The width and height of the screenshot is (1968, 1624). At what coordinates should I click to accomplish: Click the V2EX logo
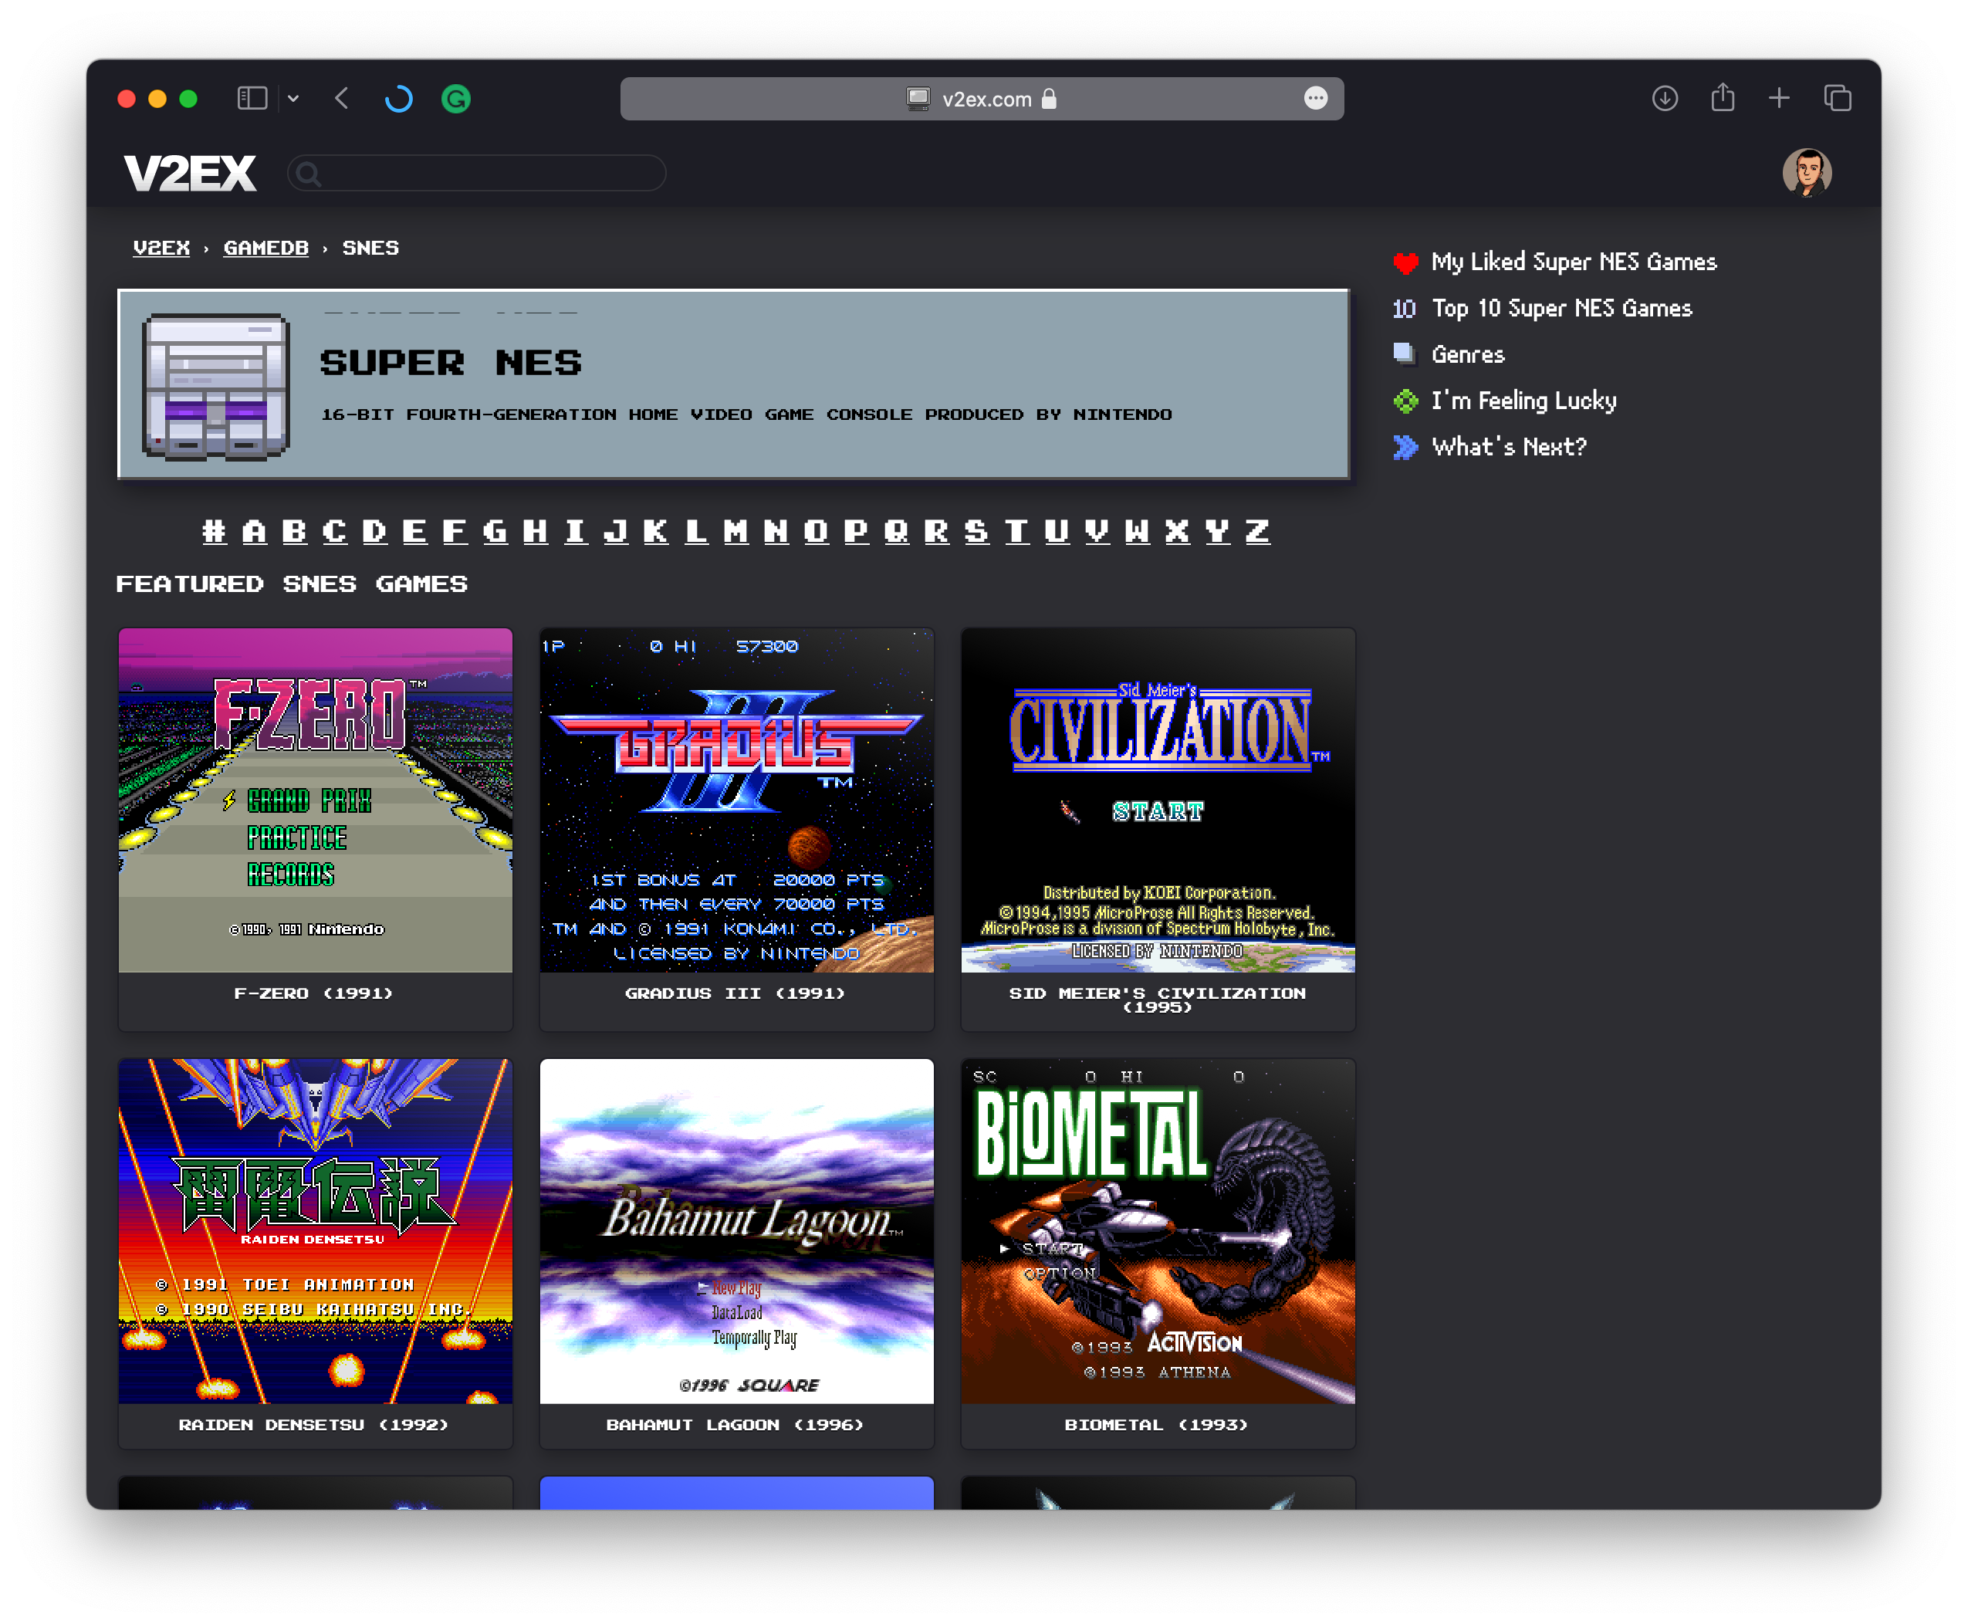[x=191, y=172]
